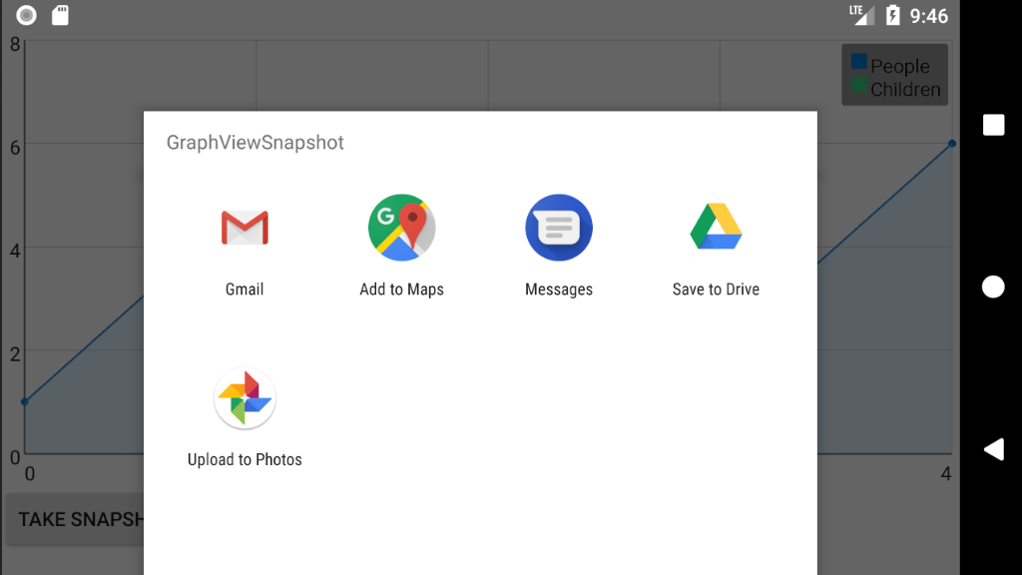
Task: Click the GraphViewSnapshot dialog title
Action: [255, 142]
